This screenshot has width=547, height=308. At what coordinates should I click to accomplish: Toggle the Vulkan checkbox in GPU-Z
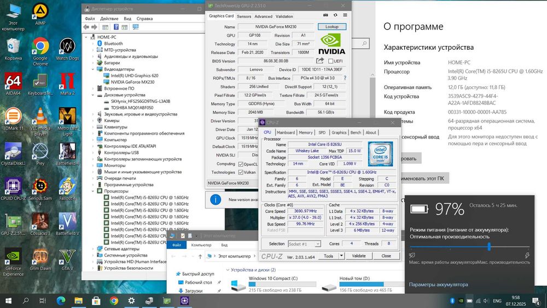[241, 172]
